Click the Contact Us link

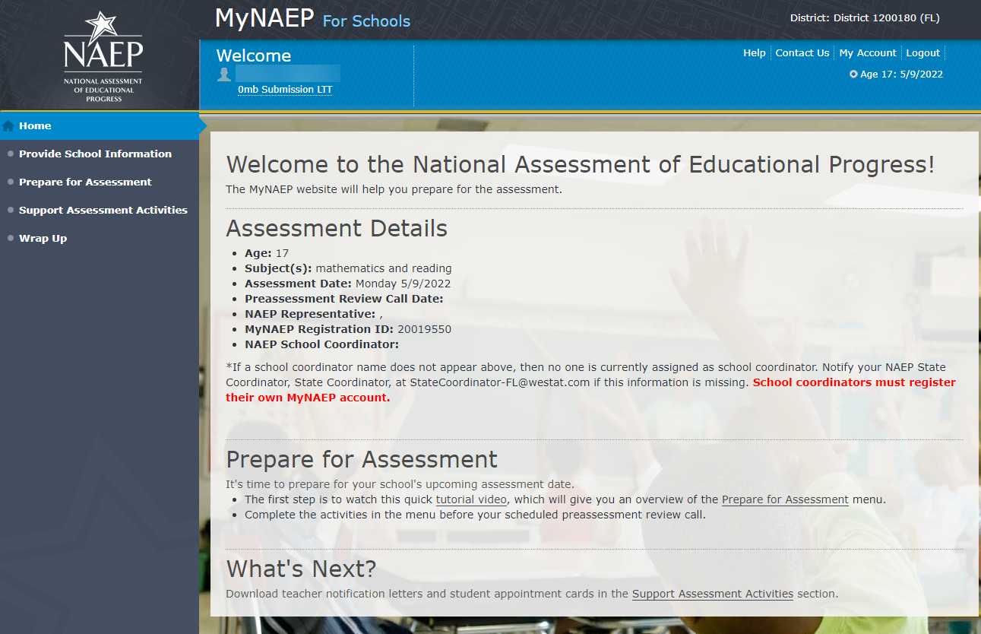coord(802,53)
